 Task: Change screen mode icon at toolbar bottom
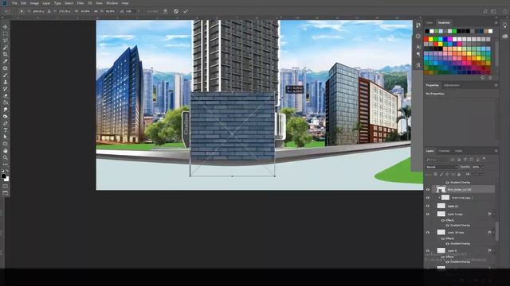(x=6, y=192)
